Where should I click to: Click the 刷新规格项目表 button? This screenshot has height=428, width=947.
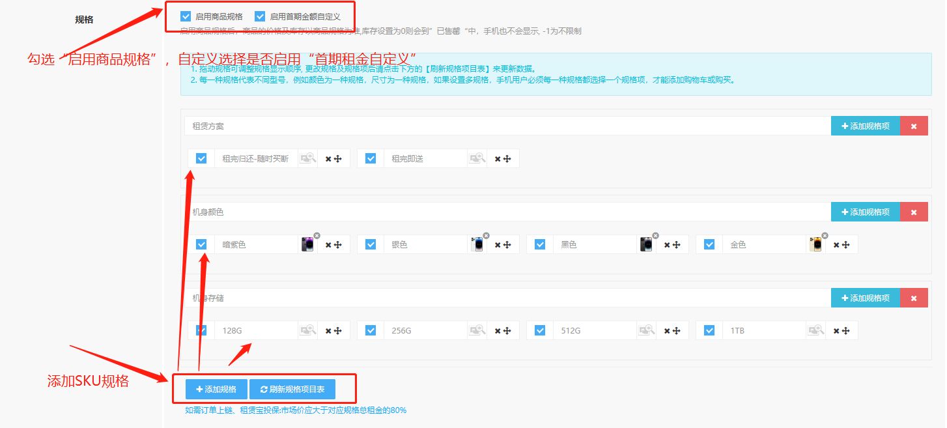(292, 389)
